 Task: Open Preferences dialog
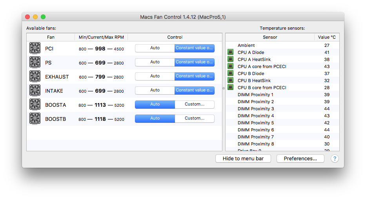point(300,158)
